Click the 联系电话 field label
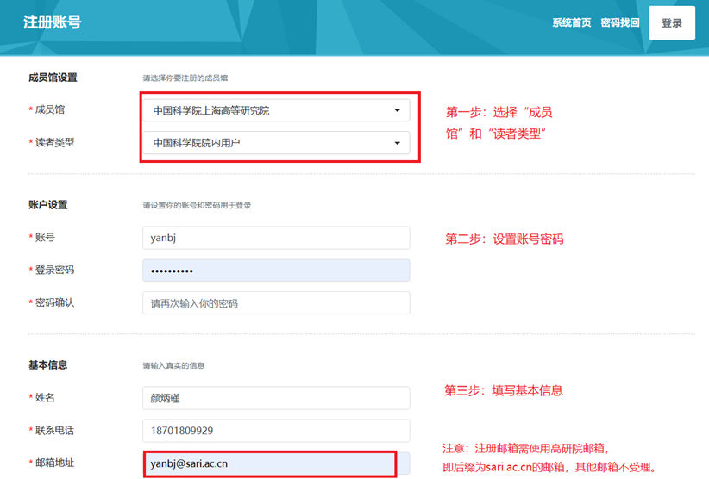 point(55,431)
